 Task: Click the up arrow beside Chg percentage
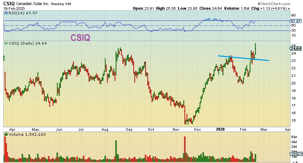tap(289, 9)
